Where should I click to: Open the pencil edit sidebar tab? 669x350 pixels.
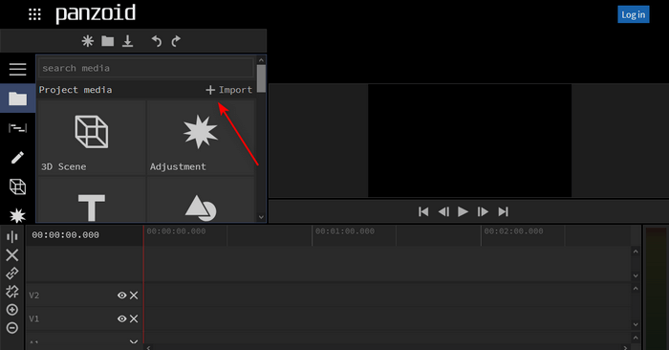pyautogui.click(x=17, y=158)
